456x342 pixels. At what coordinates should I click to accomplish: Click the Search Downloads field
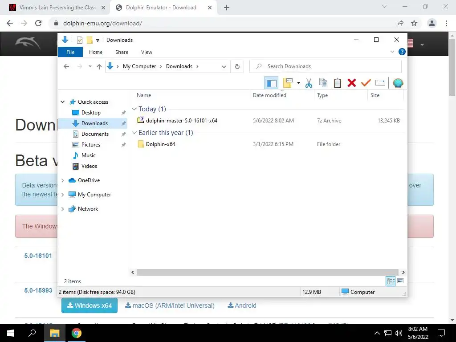pyautogui.click(x=326, y=66)
